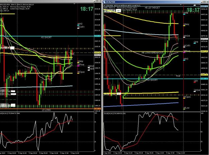Click the QR1 level marker in US30 chart
This screenshot has width=209, height=155.
(196, 81)
